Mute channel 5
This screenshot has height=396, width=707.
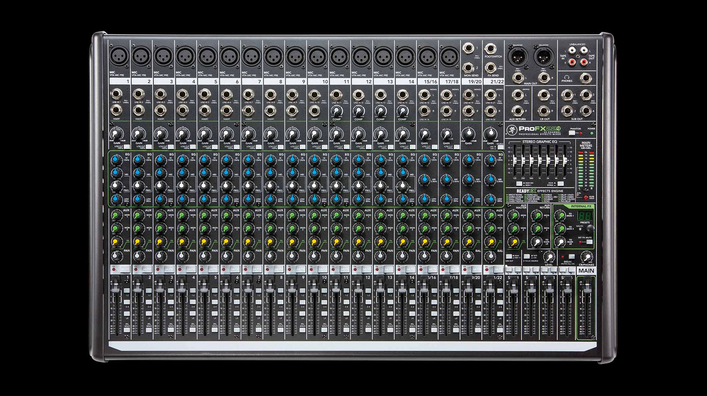(x=213, y=269)
